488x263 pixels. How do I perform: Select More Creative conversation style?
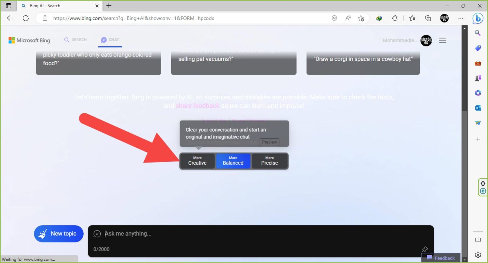[x=197, y=161]
